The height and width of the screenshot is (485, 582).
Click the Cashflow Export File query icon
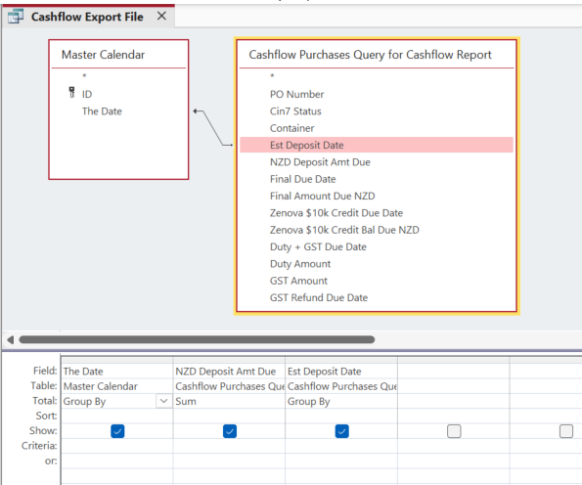click(x=16, y=17)
